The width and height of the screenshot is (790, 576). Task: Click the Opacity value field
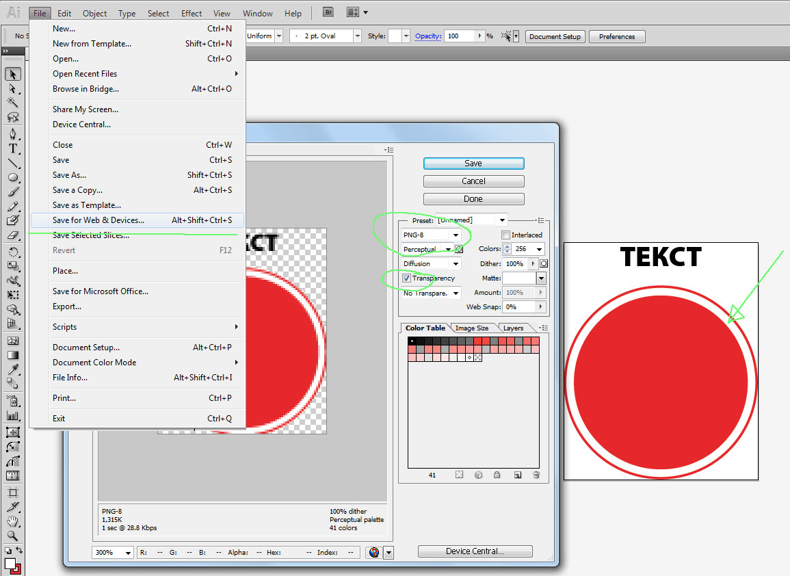click(460, 36)
